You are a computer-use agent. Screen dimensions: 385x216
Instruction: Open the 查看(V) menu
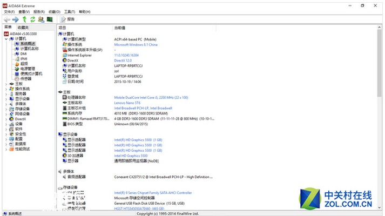tap(24, 12)
